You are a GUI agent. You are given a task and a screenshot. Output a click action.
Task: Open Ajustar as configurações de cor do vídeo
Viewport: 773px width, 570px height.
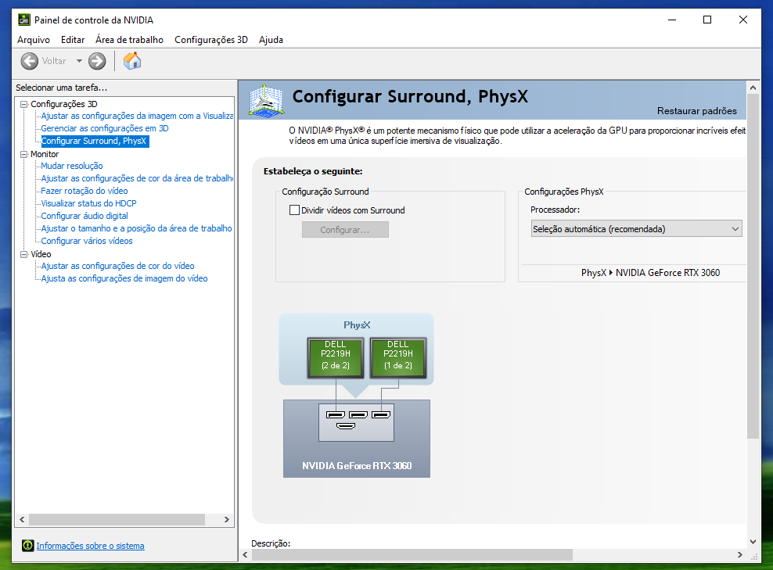pyautogui.click(x=118, y=266)
